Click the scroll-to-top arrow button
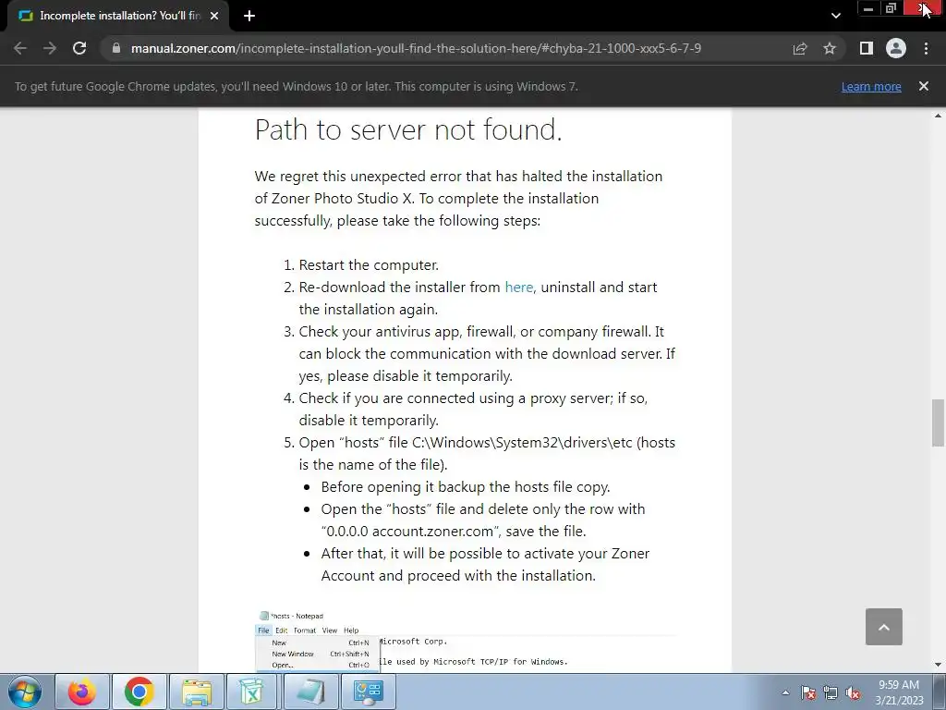 (884, 627)
